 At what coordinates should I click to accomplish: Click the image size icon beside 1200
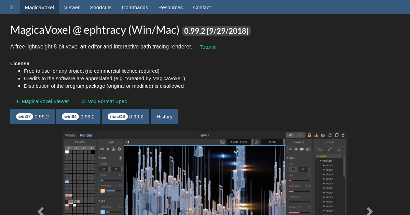coord(223,142)
